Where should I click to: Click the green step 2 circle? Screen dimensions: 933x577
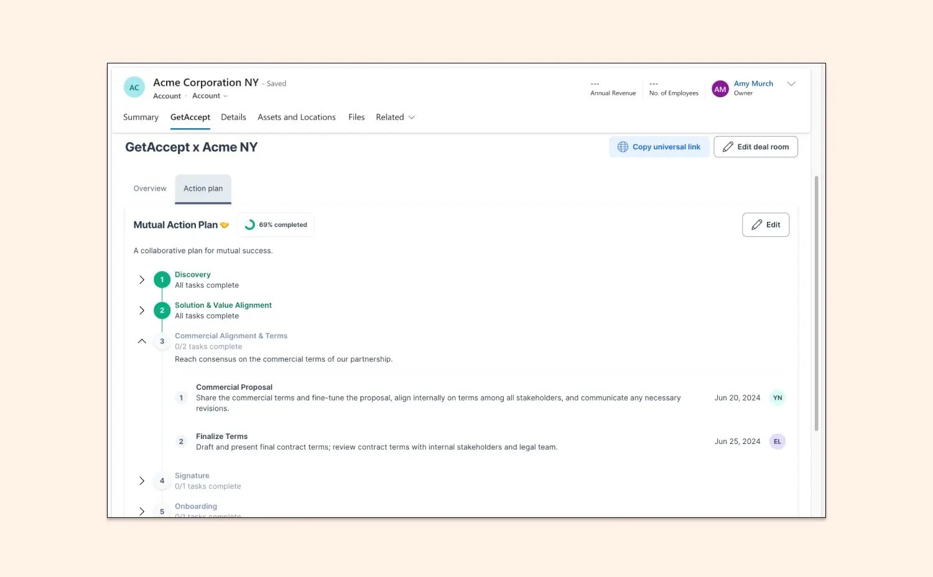click(x=162, y=310)
